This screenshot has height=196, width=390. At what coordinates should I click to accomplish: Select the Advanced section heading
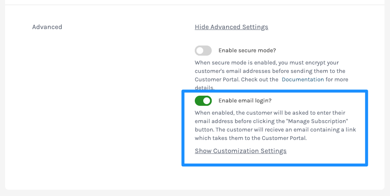[47, 27]
